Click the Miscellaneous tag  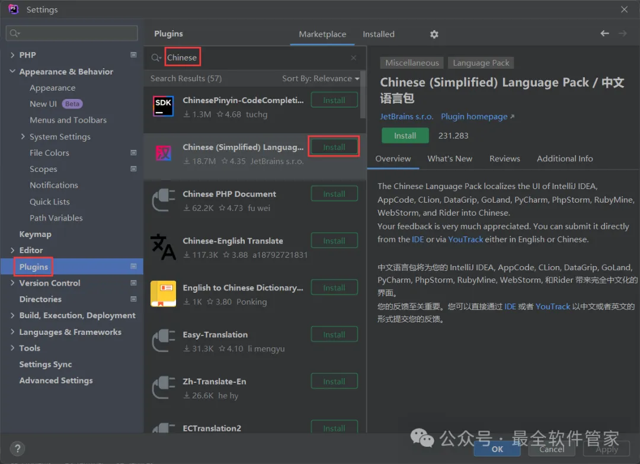[412, 63]
